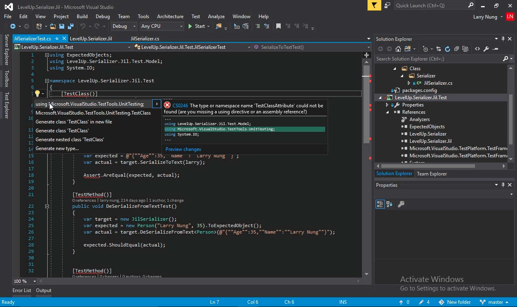
Task: Open the Error List tab
Action: 22,290
